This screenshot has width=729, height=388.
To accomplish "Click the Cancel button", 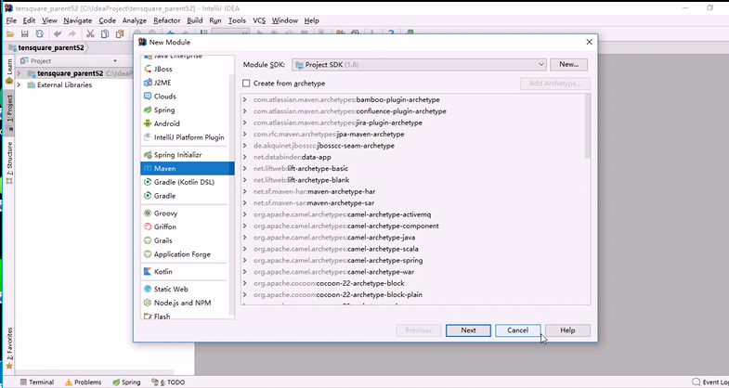I will tap(517, 330).
